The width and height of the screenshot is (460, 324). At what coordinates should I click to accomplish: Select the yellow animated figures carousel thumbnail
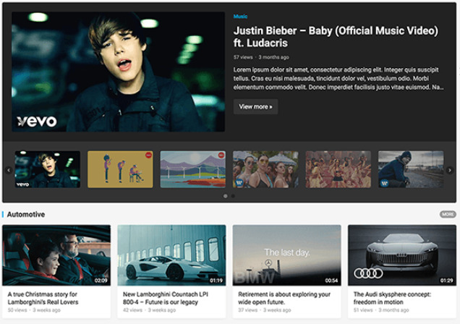pyautogui.click(x=120, y=169)
